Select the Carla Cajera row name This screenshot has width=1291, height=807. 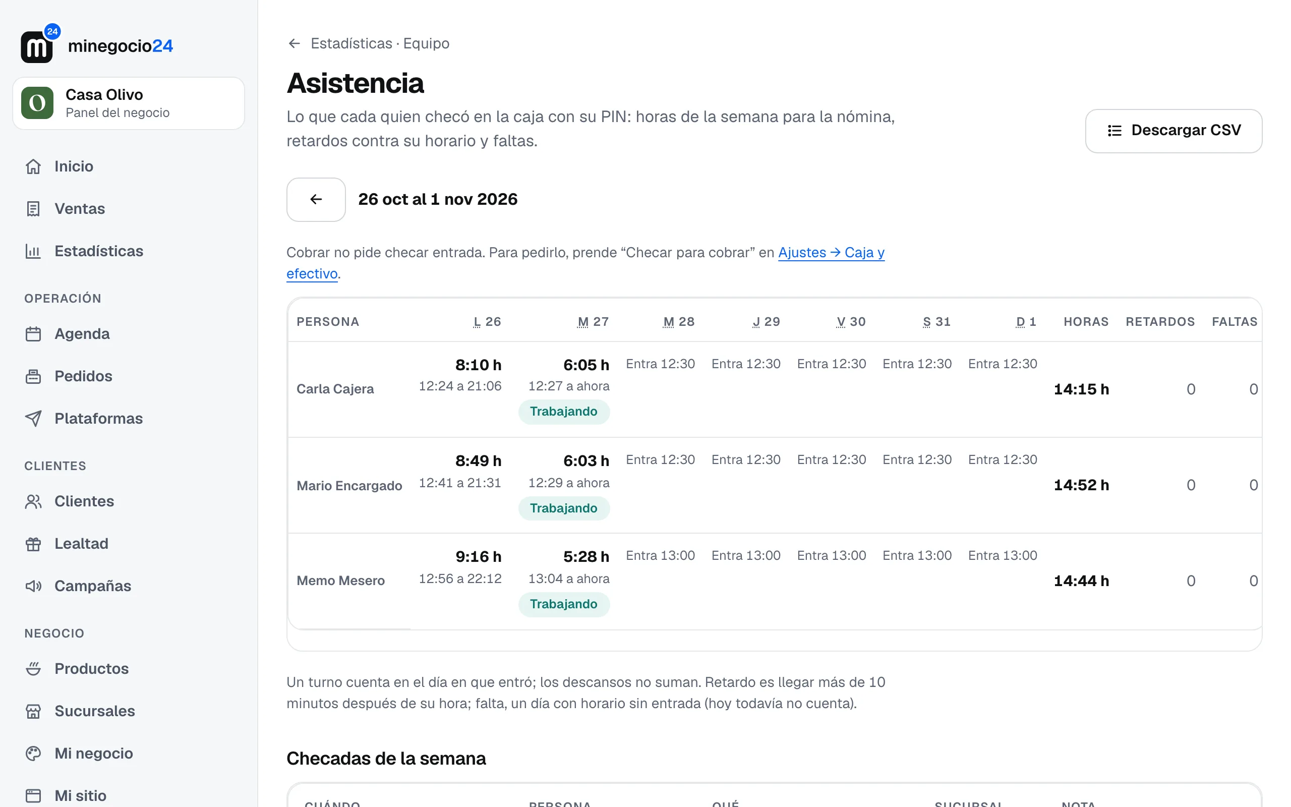coord(335,389)
